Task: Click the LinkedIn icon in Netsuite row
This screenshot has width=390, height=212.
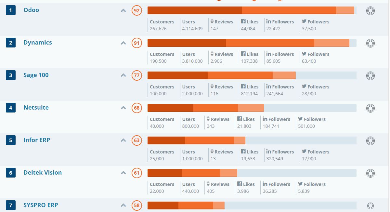Action: coord(265,119)
